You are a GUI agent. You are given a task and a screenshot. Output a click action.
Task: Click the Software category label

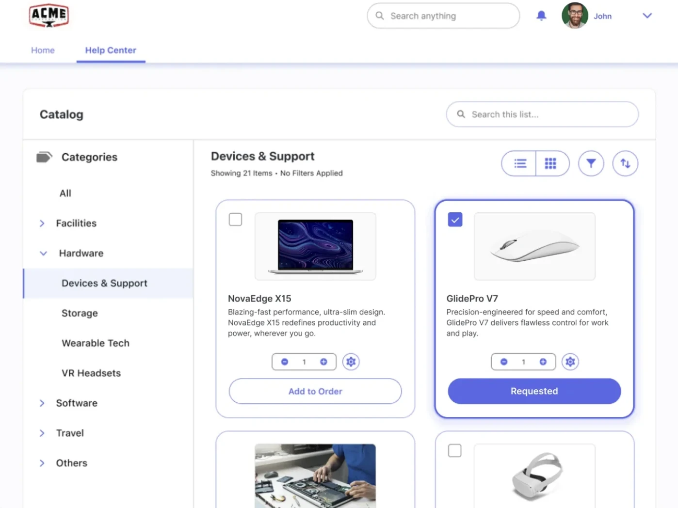pos(77,403)
